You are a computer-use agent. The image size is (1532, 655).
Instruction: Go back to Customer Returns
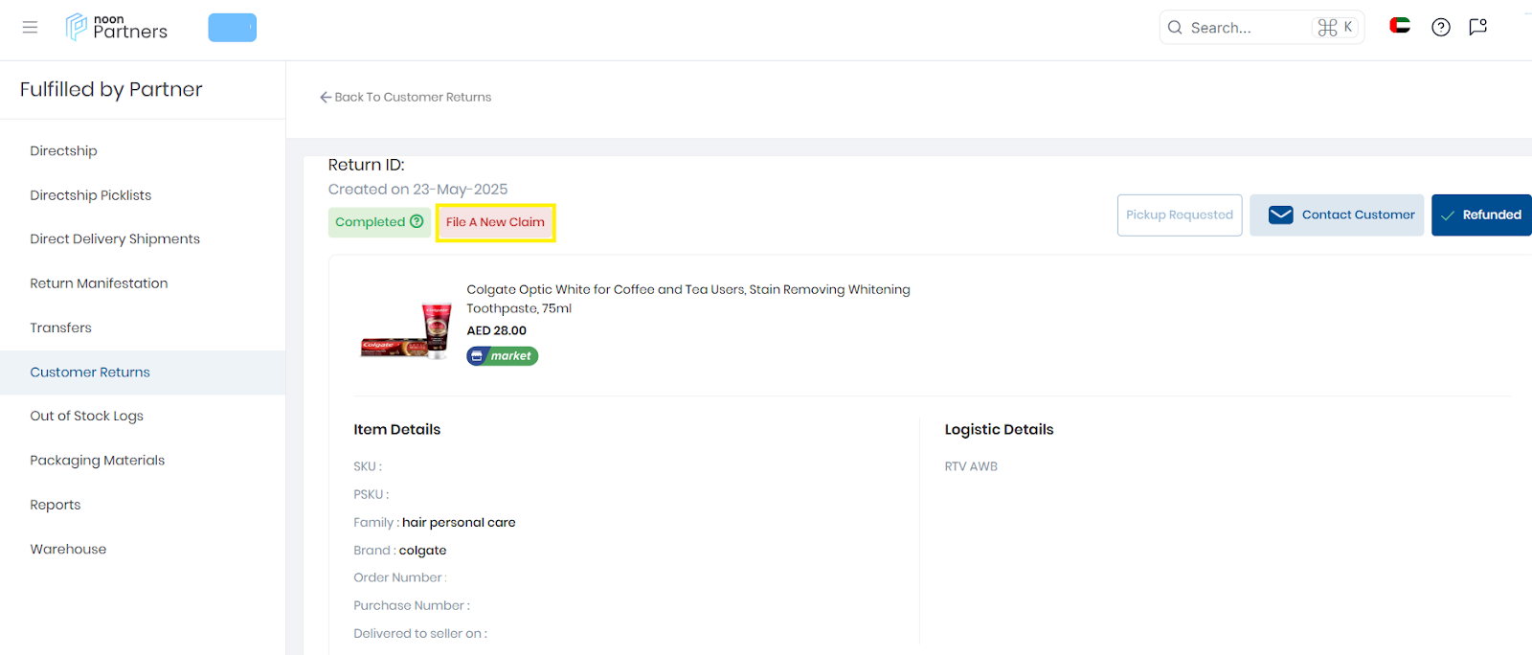point(405,97)
